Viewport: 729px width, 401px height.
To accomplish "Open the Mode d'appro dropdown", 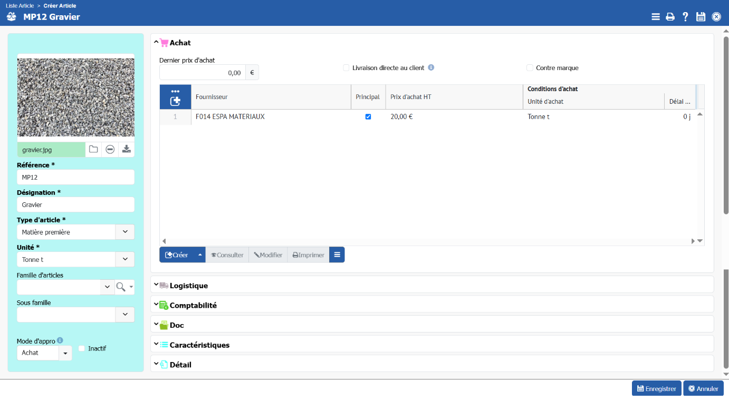I will tap(65, 353).
